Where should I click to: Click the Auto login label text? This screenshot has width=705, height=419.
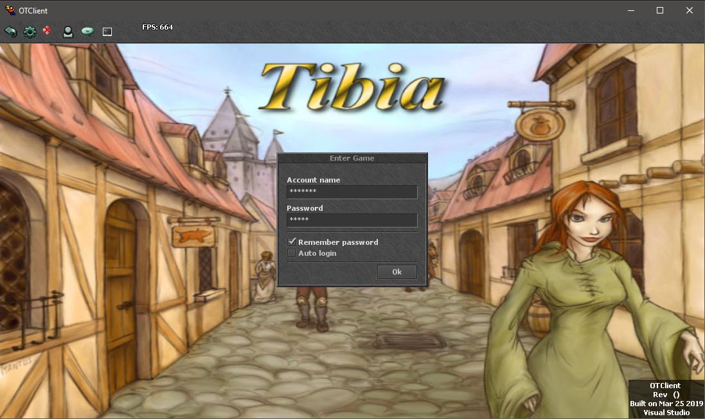coord(317,253)
